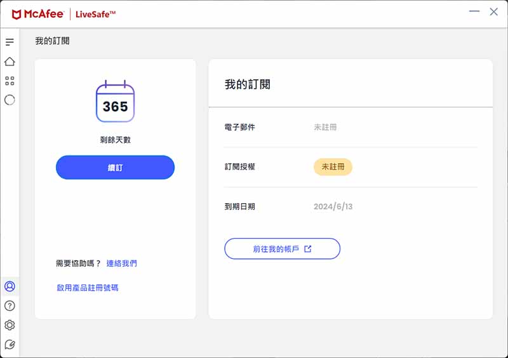This screenshot has height=358, width=508.
Task: Open the 連絡我們 contact link
Action: [121, 263]
